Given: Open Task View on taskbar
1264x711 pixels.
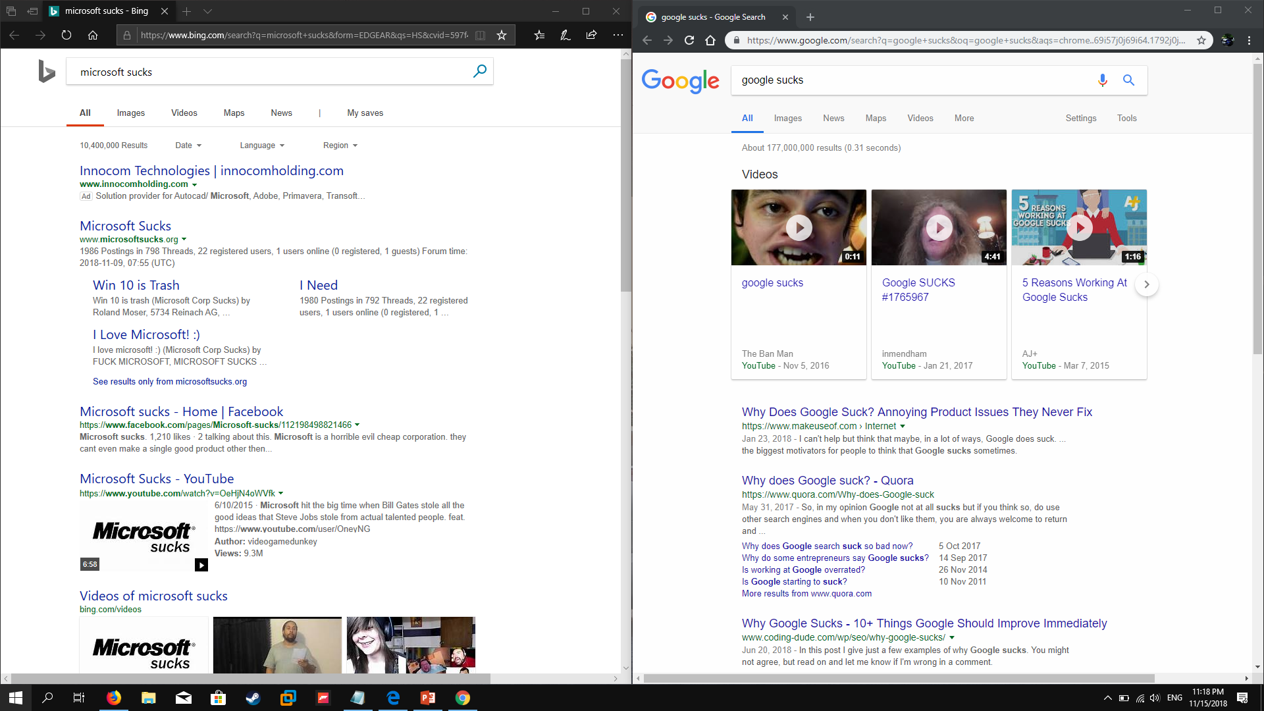Looking at the screenshot, I should click(79, 698).
